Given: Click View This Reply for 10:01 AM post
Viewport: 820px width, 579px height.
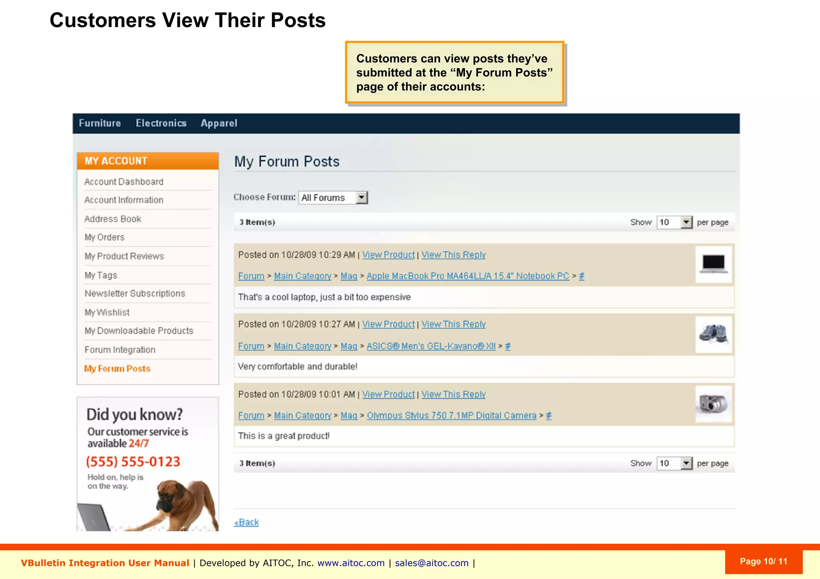Looking at the screenshot, I should point(453,394).
